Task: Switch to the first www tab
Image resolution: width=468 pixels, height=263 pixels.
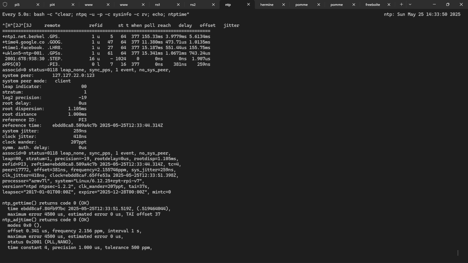Action: click(88, 4)
